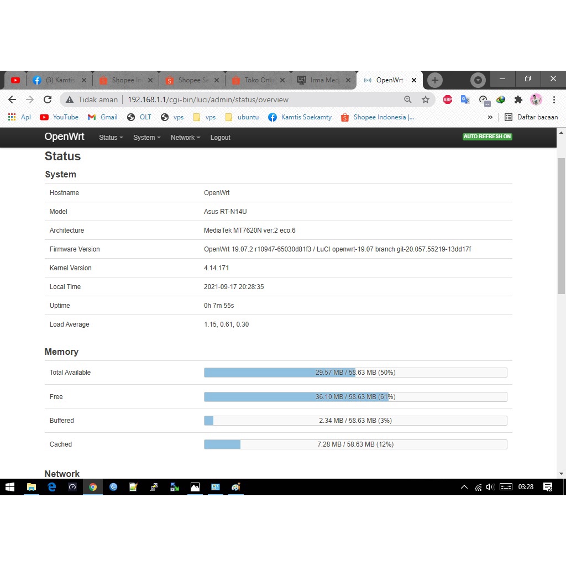Image resolution: width=566 pixels, height=566 pixels.
Task: Click the Free memory progress bar
Action: (x=355, y=397)
